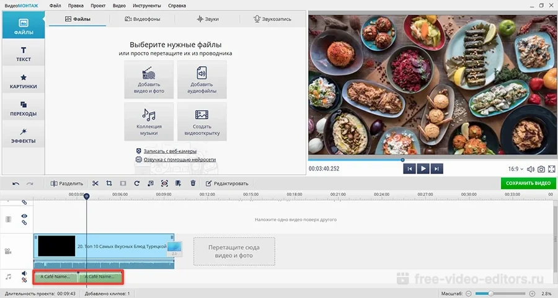
Task: Toggle overlay track visibility eye icon
Action: pyautogui.click(x=25, y=216)
